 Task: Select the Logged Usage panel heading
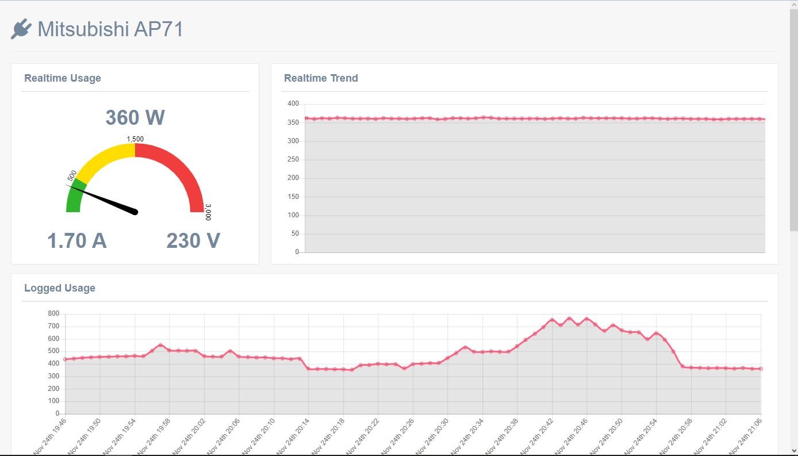[60, 288]
